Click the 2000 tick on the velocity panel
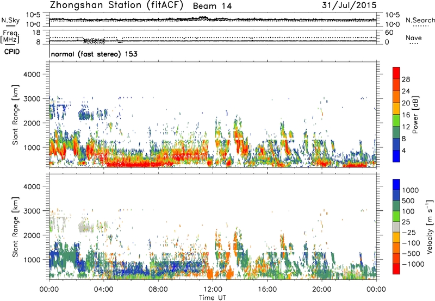This screenshot has height=301, width=435. (32, 235)
